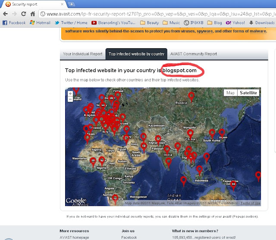Open a new tab with the plus button

coord(72,4)
